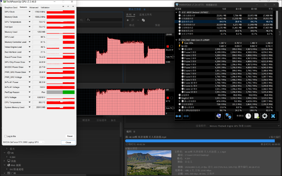Open the GPU Clock sensor dropdown arrow
The image size is (282, 176).
(x=29, y=12)
